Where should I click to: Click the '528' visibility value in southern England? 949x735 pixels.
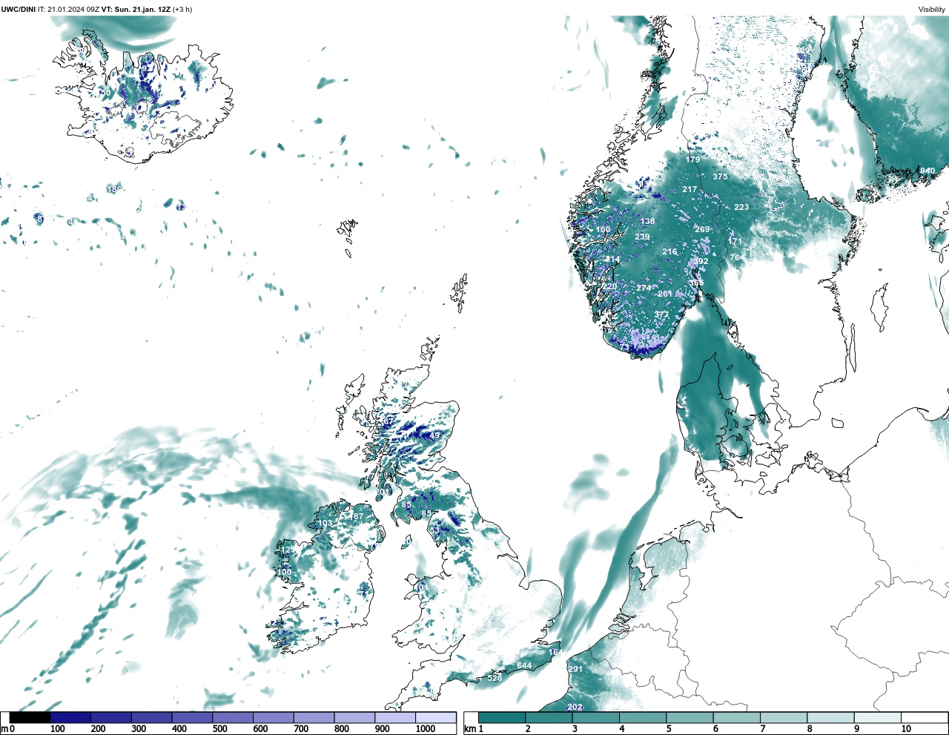click(495, 678)
